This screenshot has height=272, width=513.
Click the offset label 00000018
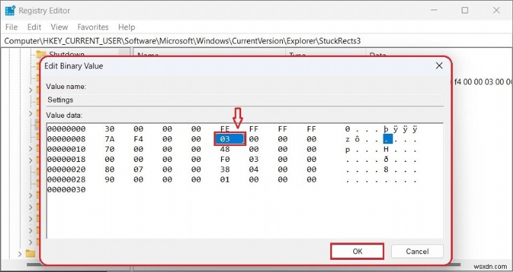pyautogui.click(x=67, y=159)
